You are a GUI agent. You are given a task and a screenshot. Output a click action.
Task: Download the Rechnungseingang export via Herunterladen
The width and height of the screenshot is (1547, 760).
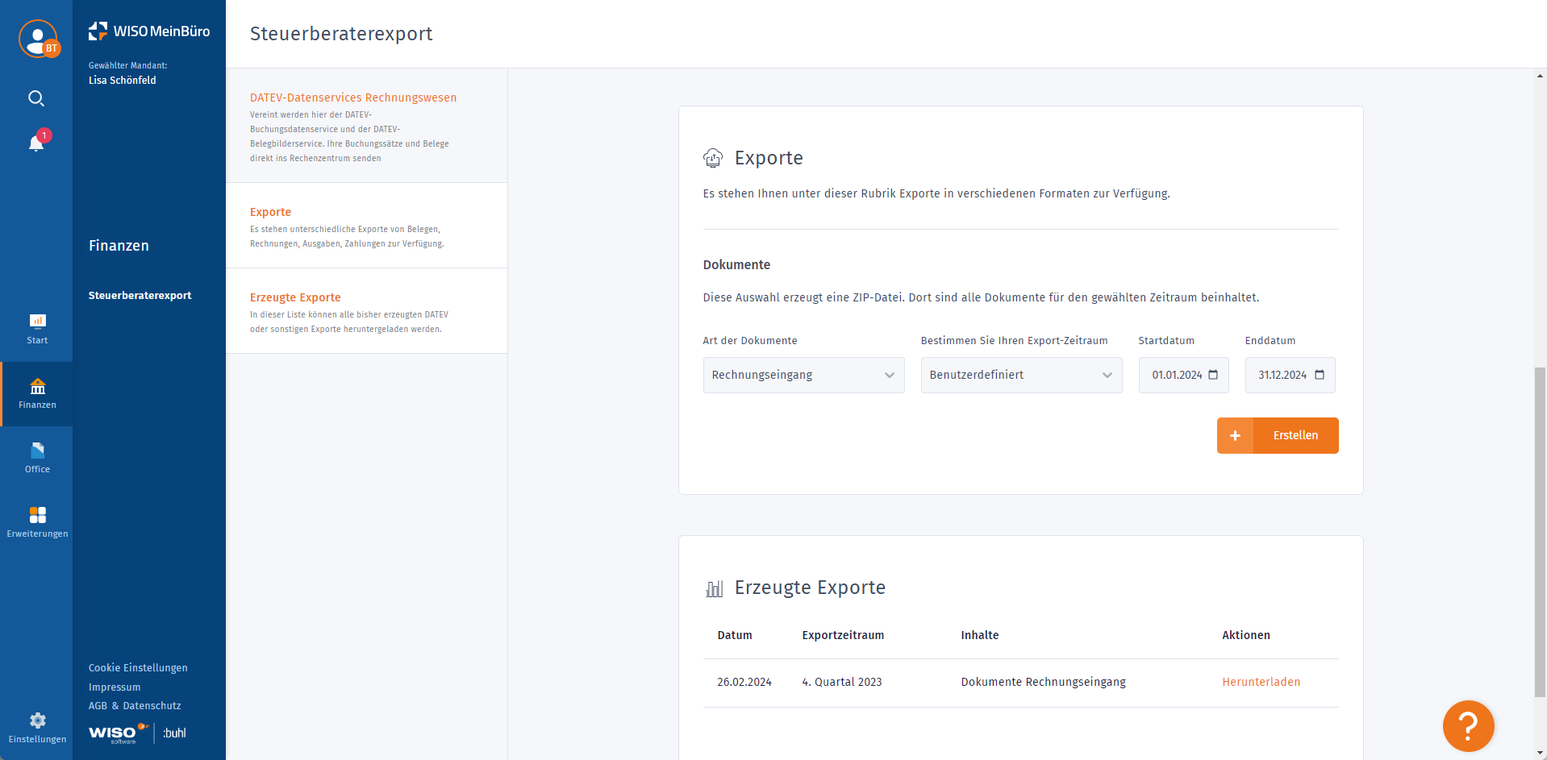coord(1261,682)
